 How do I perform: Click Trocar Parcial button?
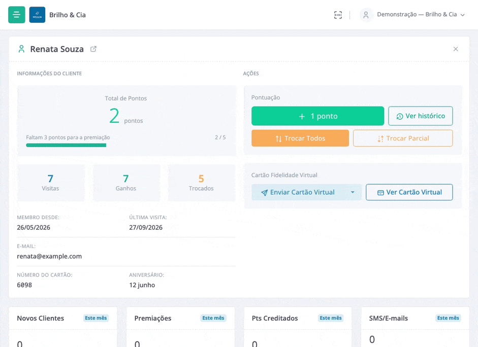[403, 138]
